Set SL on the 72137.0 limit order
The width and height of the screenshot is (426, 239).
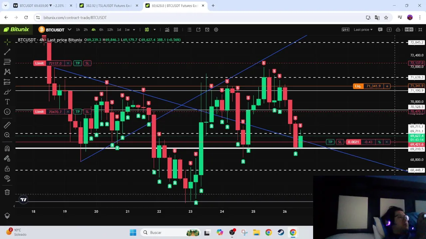(x=87, y=63)
